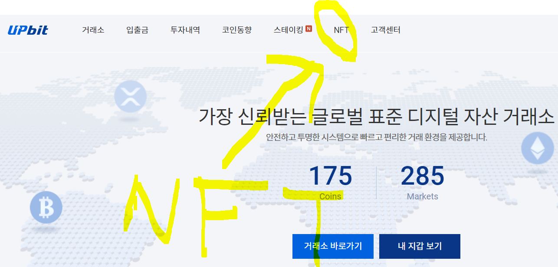Open the 거래소 menu item
This screenshot has height=267, width=558.
click(x=93, y=30)
